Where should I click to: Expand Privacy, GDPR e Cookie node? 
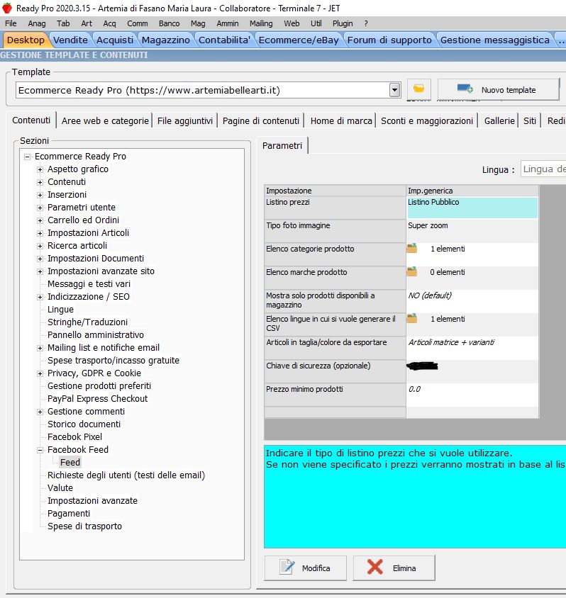click(40, 373)
